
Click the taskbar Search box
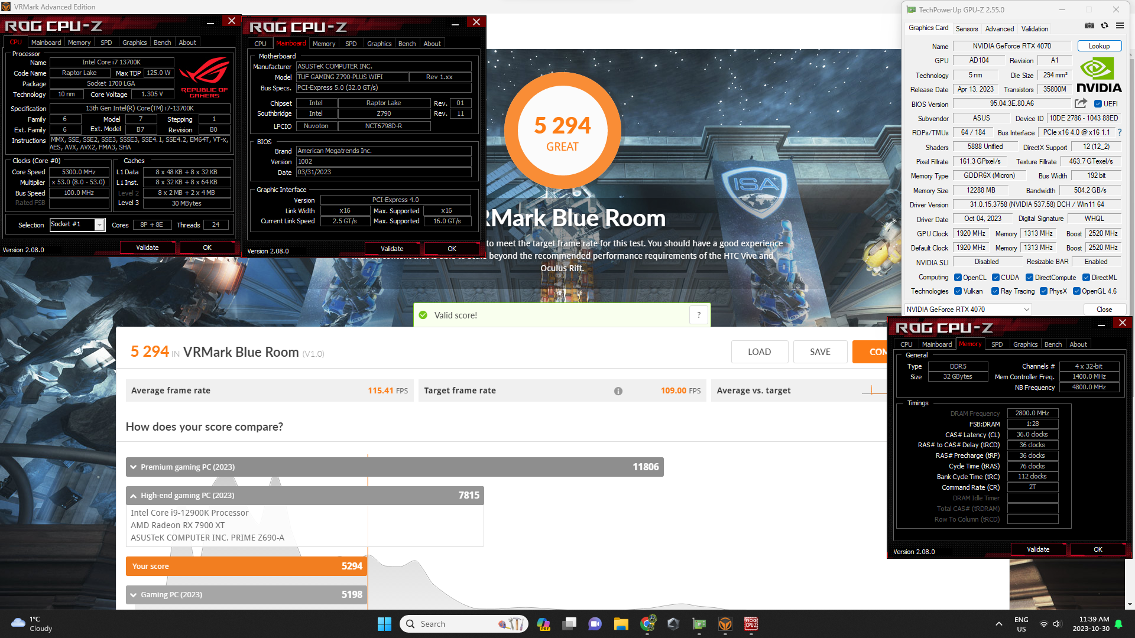point(463,624)
